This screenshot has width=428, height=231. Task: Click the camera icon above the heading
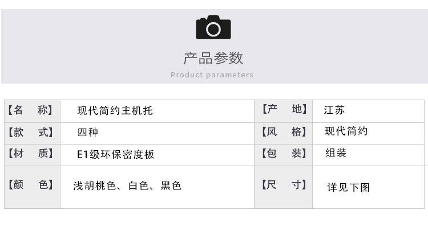(213, 27)
